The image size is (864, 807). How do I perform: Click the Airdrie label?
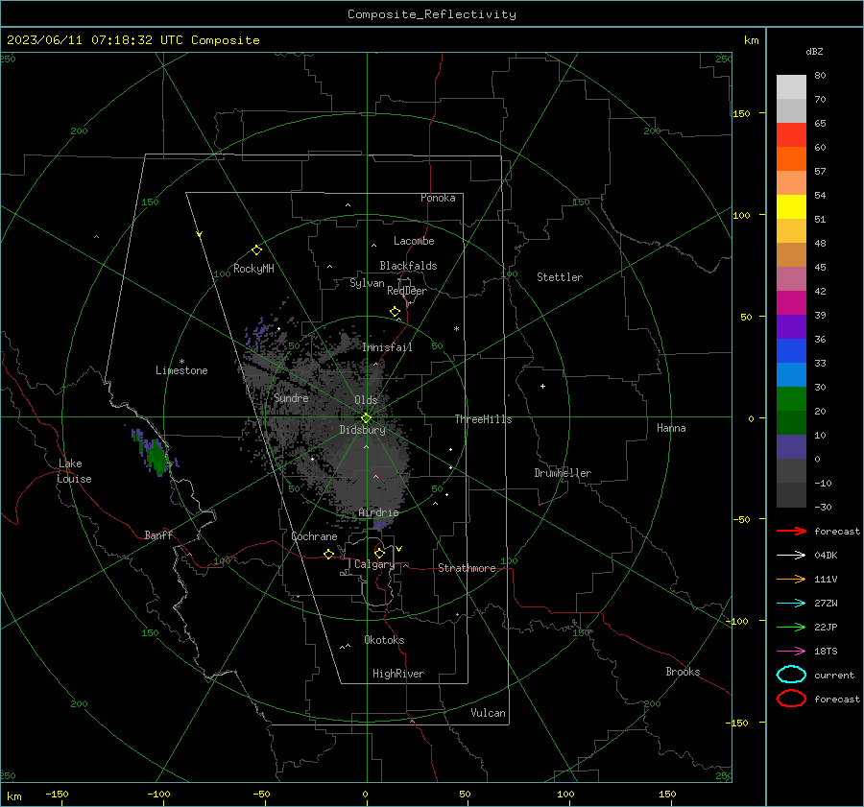coord(378,512)
